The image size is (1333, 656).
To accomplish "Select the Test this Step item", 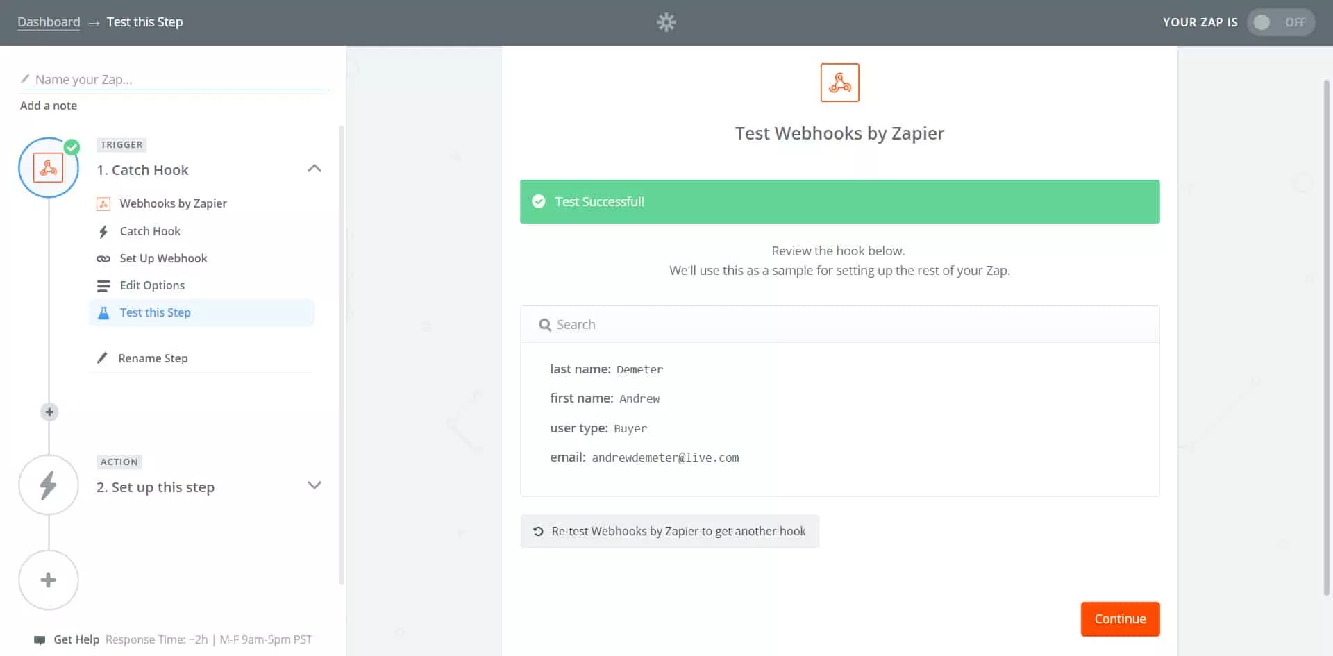I will (201, 312).
